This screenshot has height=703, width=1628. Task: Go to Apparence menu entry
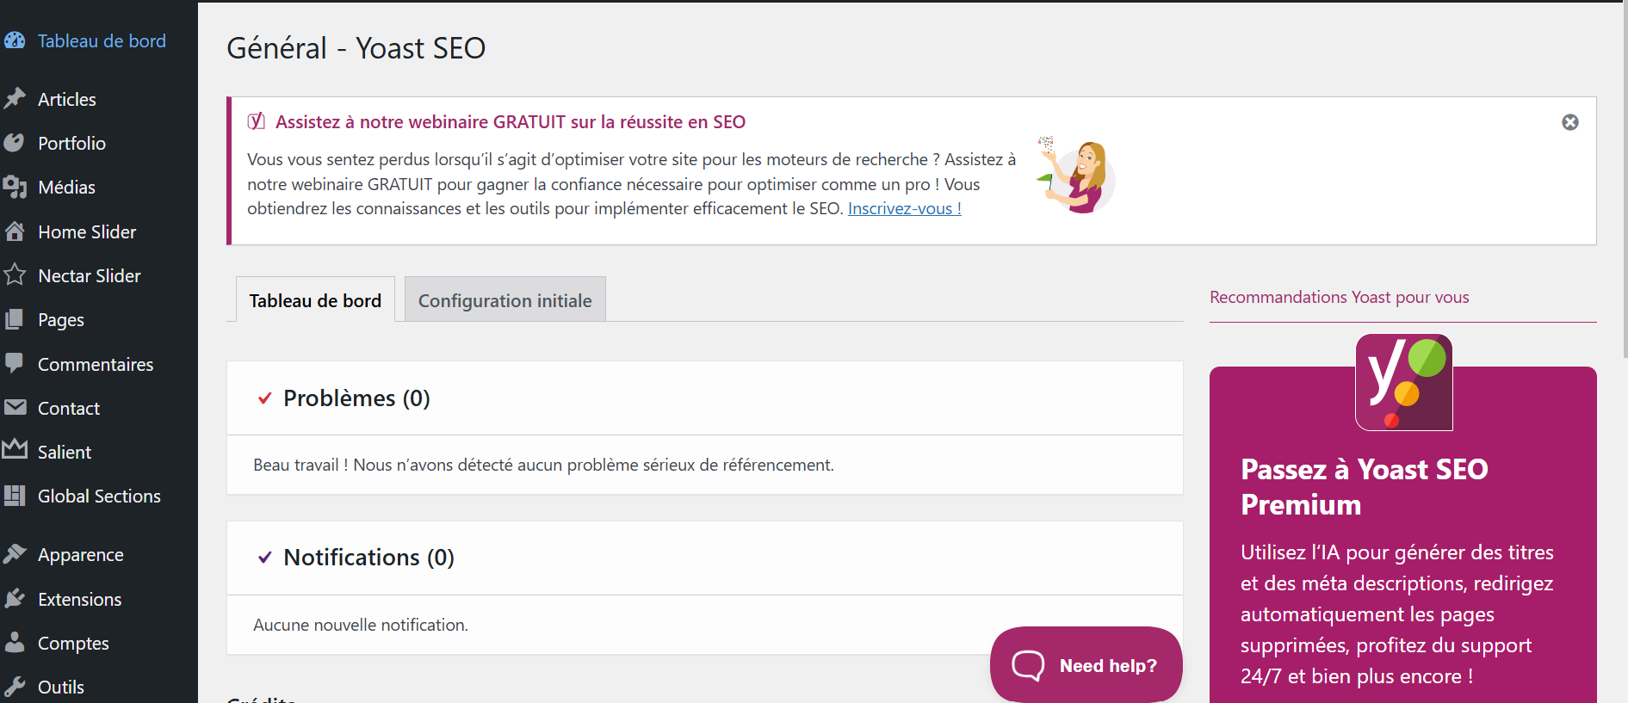tap(81, 555)
